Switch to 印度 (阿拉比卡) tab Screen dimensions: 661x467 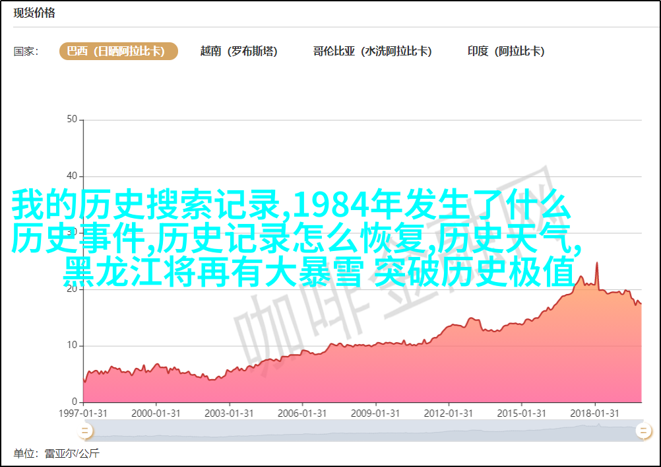(506, 51)
